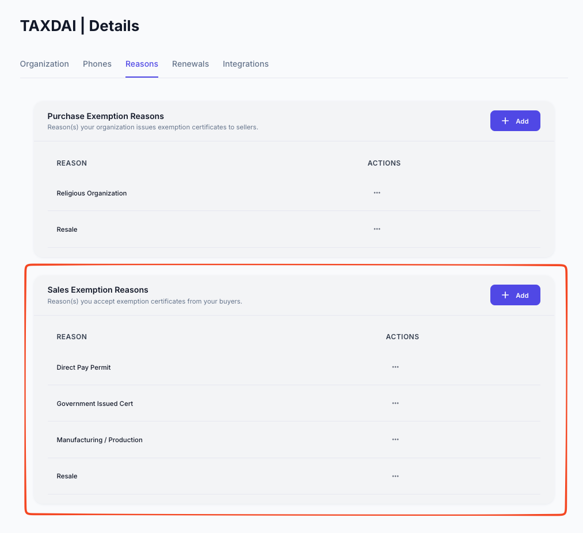Select the Direct Pay Permit row
Screen dimensions: 583x533
83,367
